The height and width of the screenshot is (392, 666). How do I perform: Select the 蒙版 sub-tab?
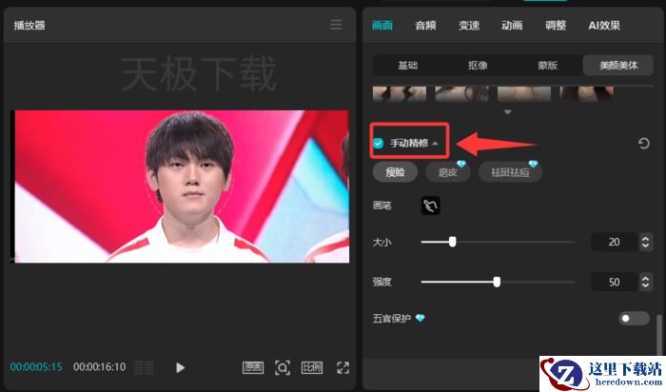pyautogui.click(x=547, y=66)
